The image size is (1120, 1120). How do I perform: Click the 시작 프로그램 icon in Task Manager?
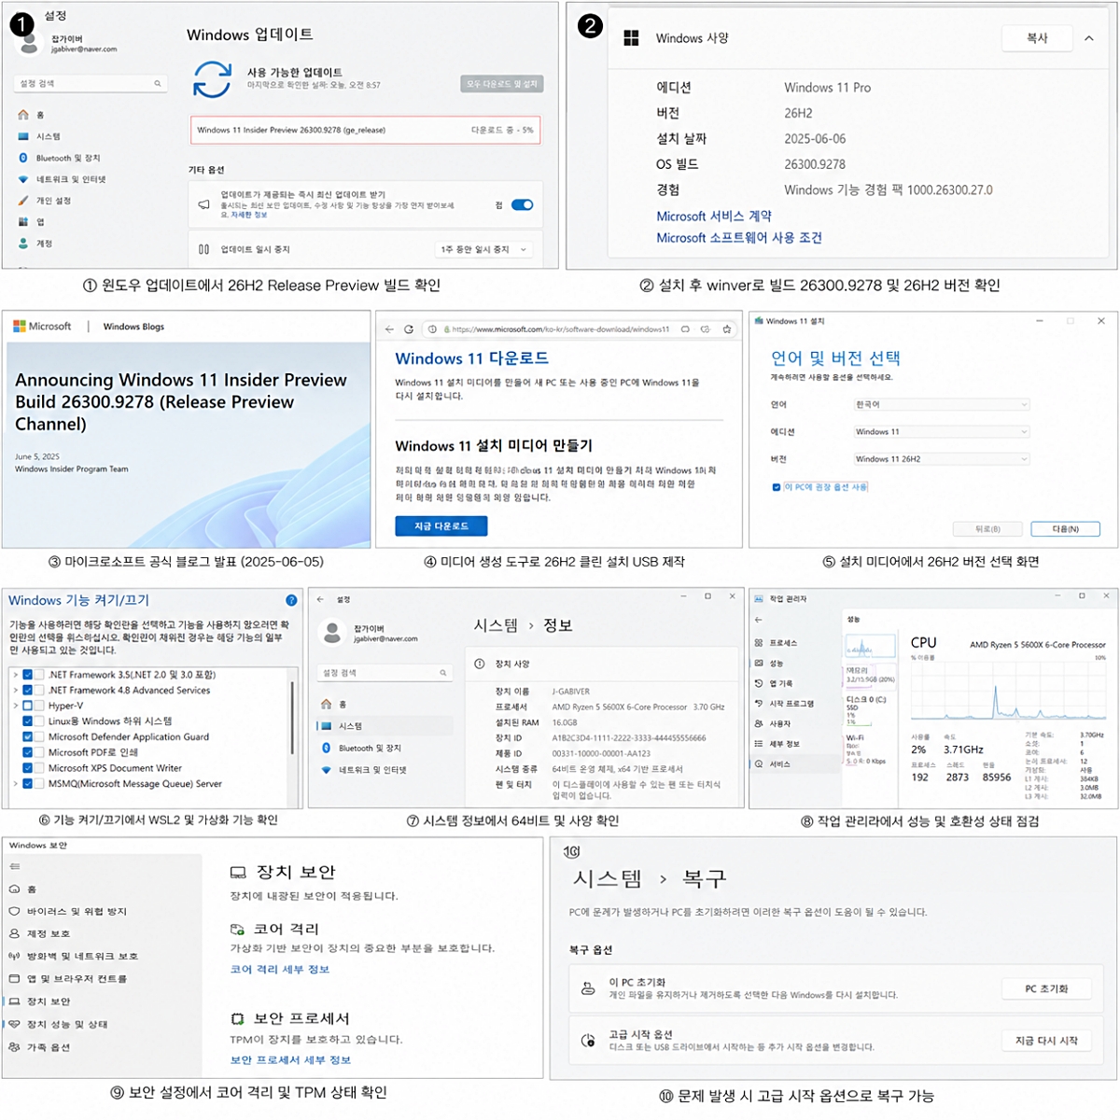coord(759,703)
